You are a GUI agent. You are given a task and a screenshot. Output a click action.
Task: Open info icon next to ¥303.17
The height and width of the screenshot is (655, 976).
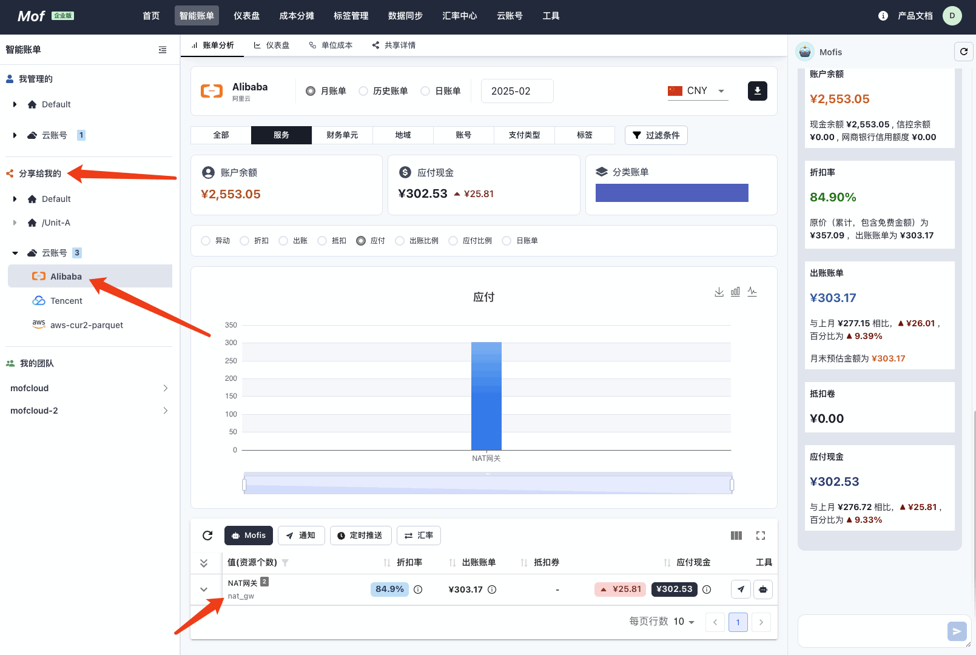(492, 589)
